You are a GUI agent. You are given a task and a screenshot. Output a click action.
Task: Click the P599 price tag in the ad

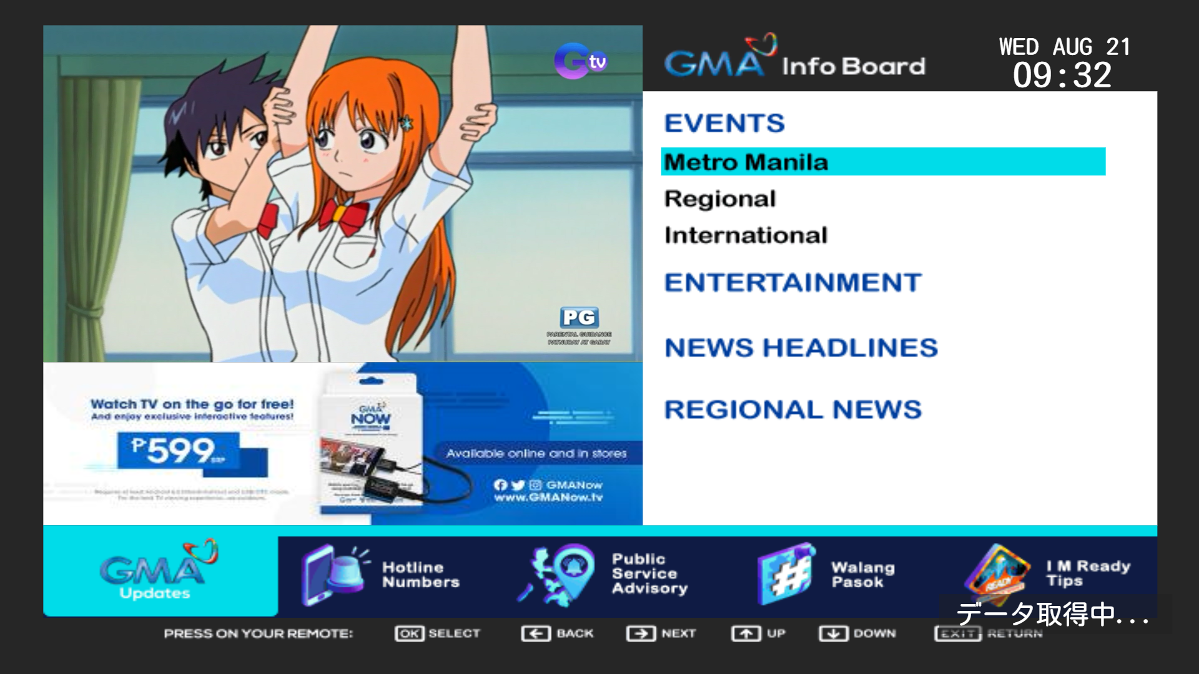point(179,451)
